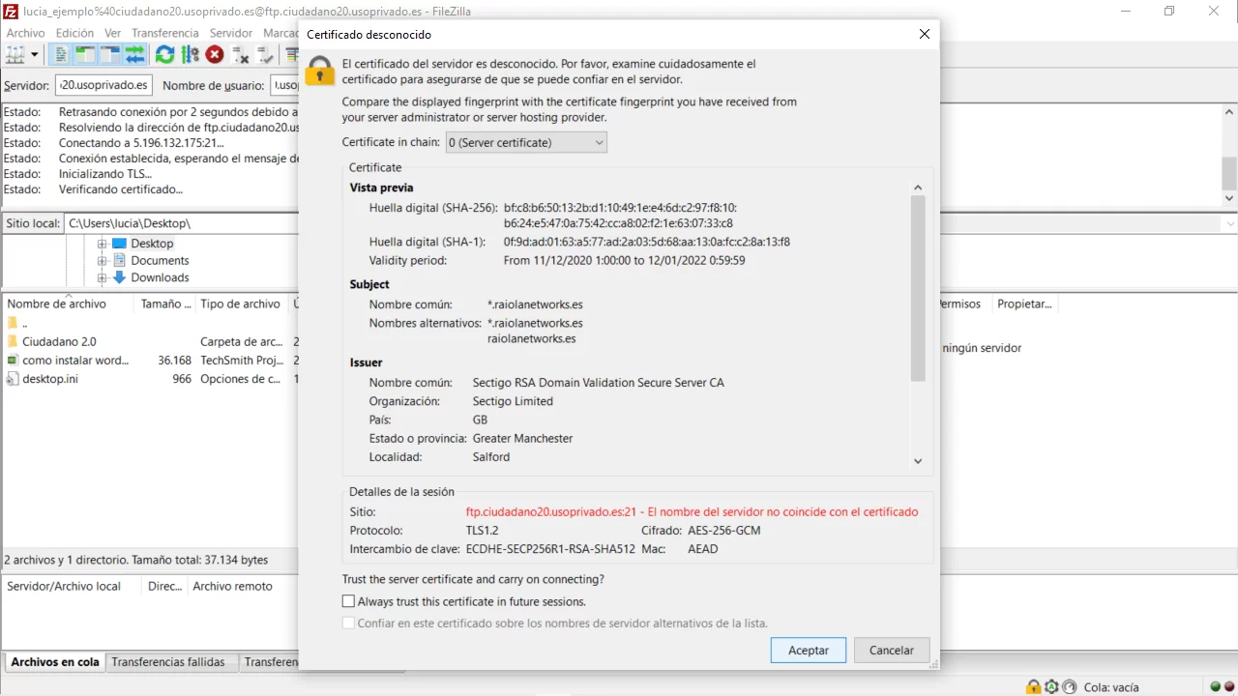Select the Desktop folder in local tree

click(152, 244)
